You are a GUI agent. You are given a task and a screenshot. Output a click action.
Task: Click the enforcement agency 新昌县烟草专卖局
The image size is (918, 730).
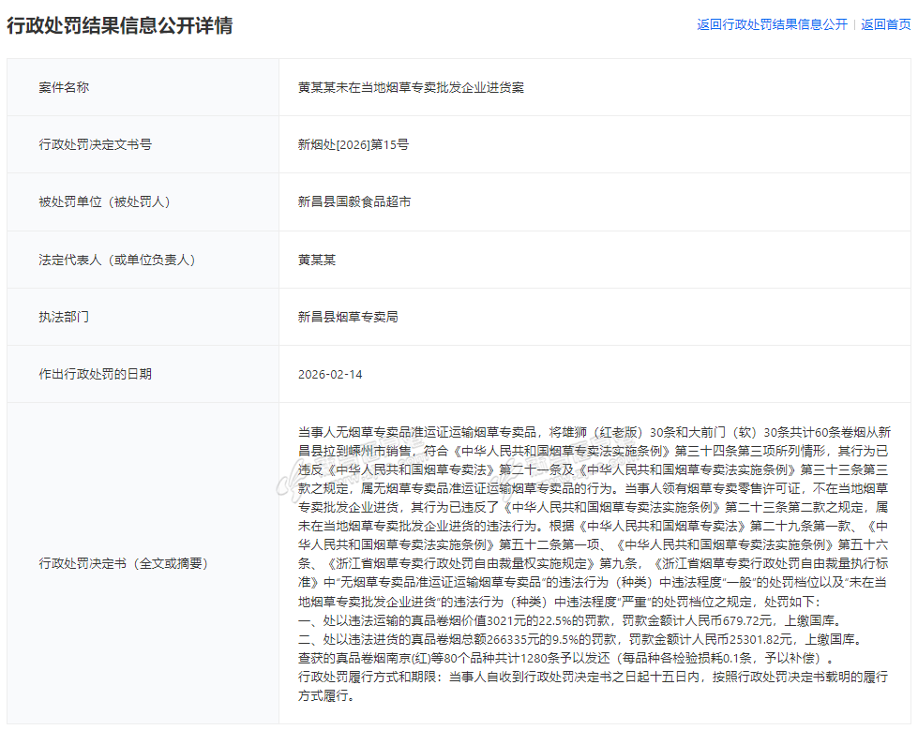click(x=348, y=317)
